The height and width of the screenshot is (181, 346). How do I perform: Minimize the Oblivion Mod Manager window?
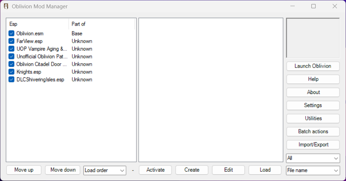pos(293,6)
